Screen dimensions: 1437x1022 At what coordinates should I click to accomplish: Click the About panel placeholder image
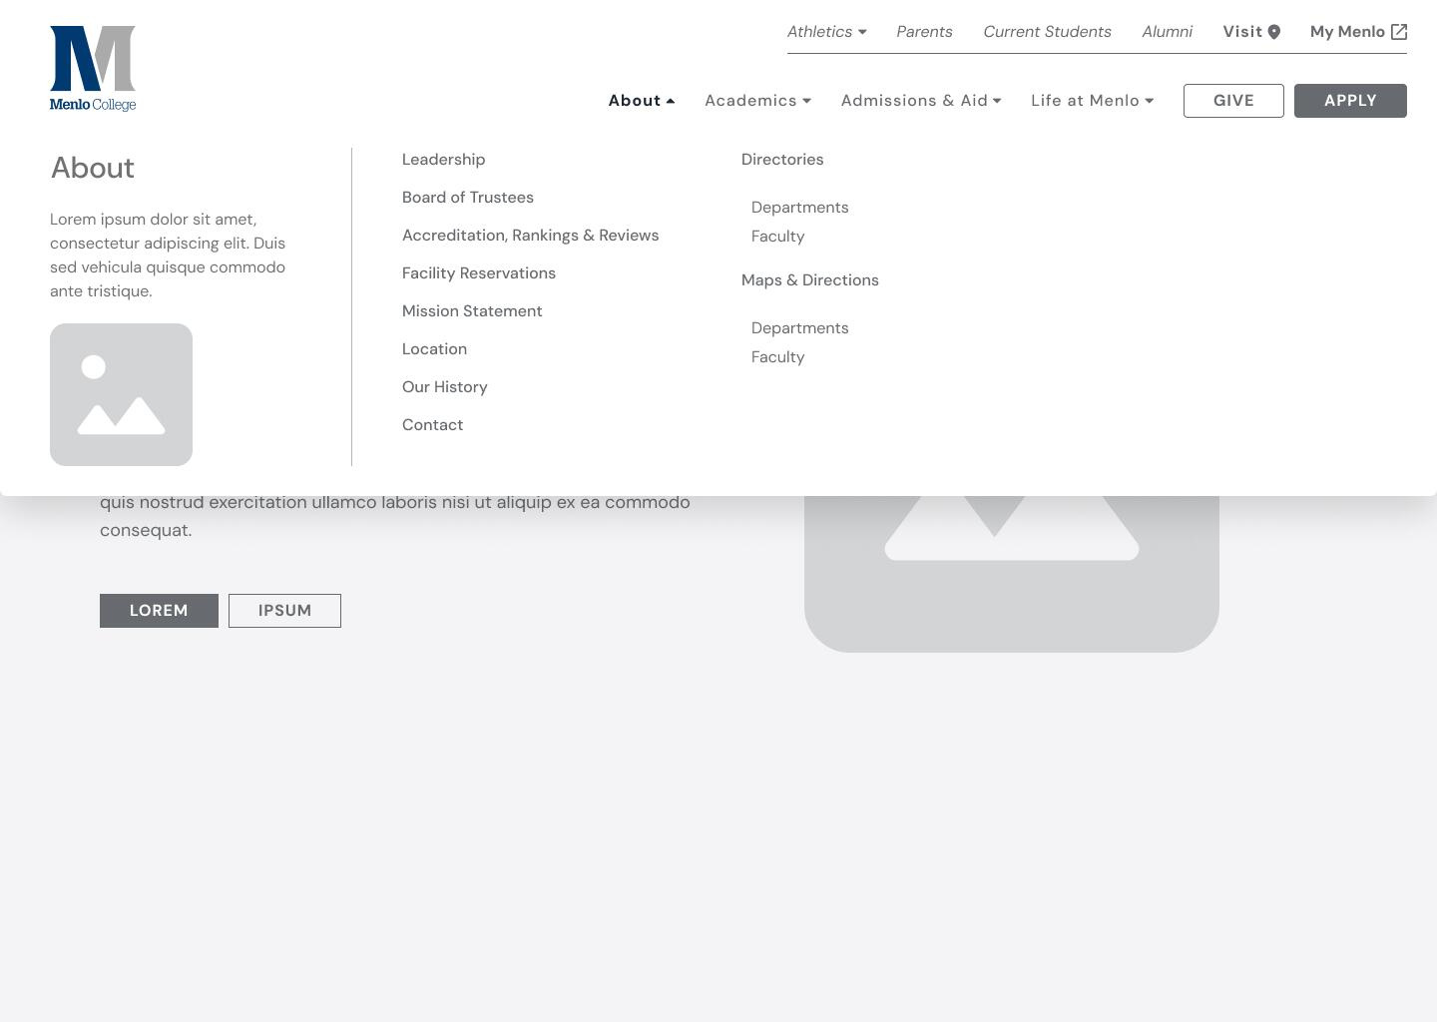(x=121, y=394)
